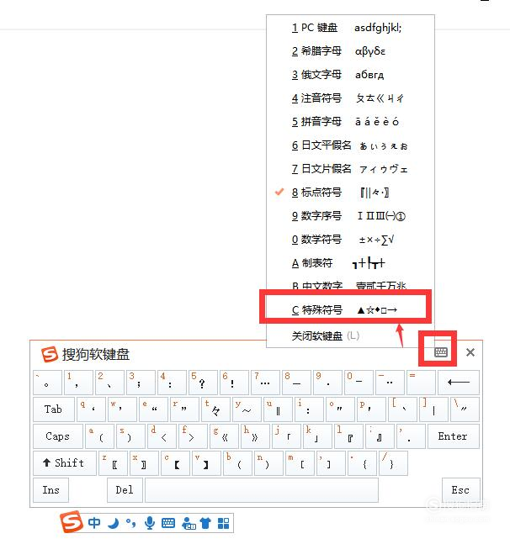Click the l key with 『 symbol
This screenshot has width=510, height=544.
tap(349, 436)
